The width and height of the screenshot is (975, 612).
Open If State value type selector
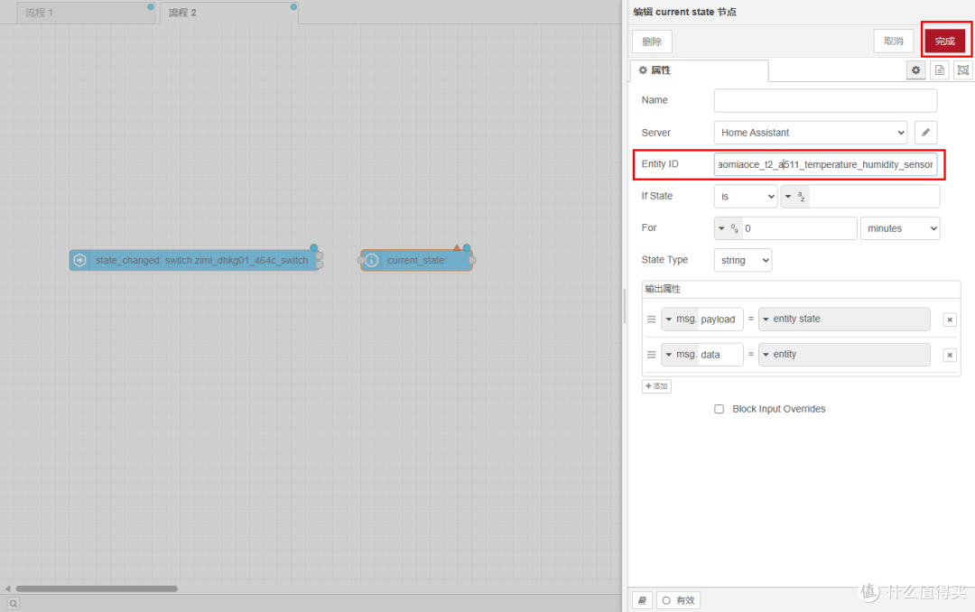[x=795, y=197]
